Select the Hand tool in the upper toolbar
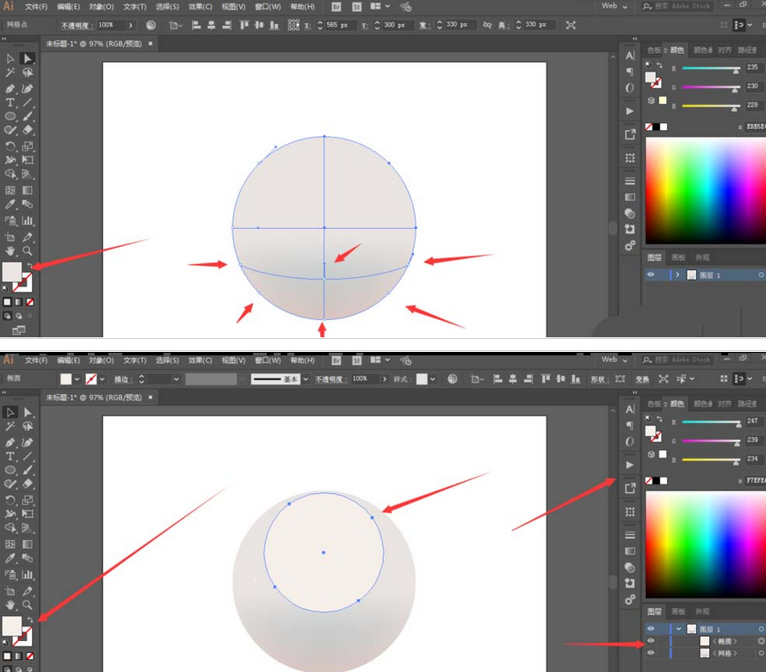Screen dimensions: 766x672 (x=10, y=250)
